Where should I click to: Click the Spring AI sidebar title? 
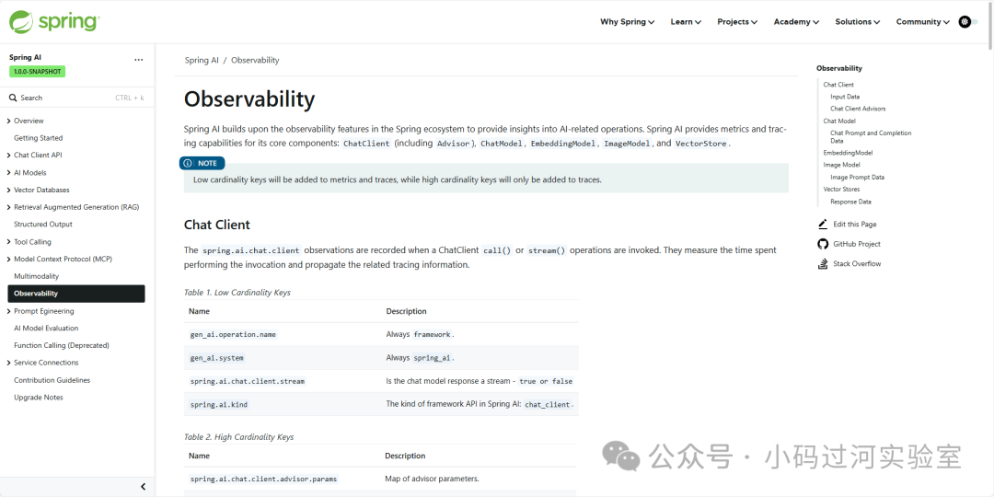[26, 57]
